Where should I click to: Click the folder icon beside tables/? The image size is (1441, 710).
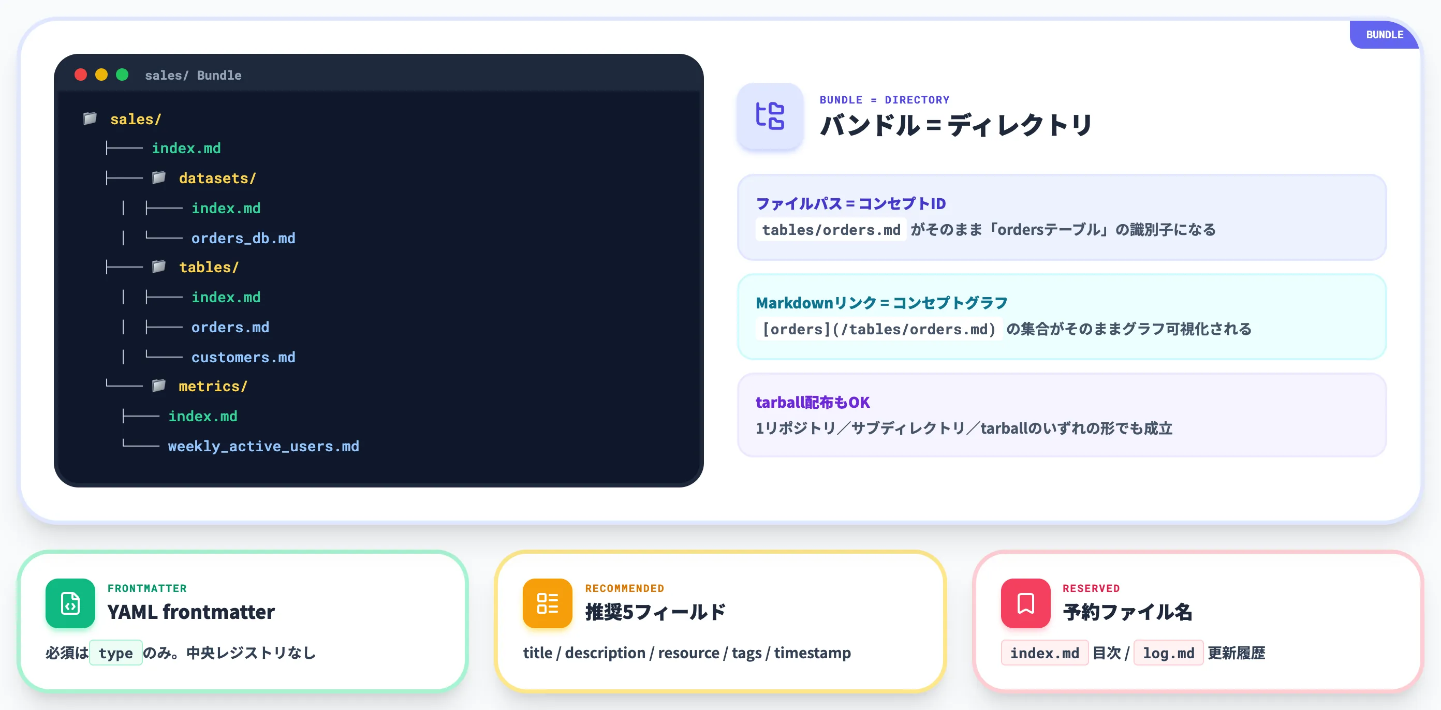(x=159, y=267)
